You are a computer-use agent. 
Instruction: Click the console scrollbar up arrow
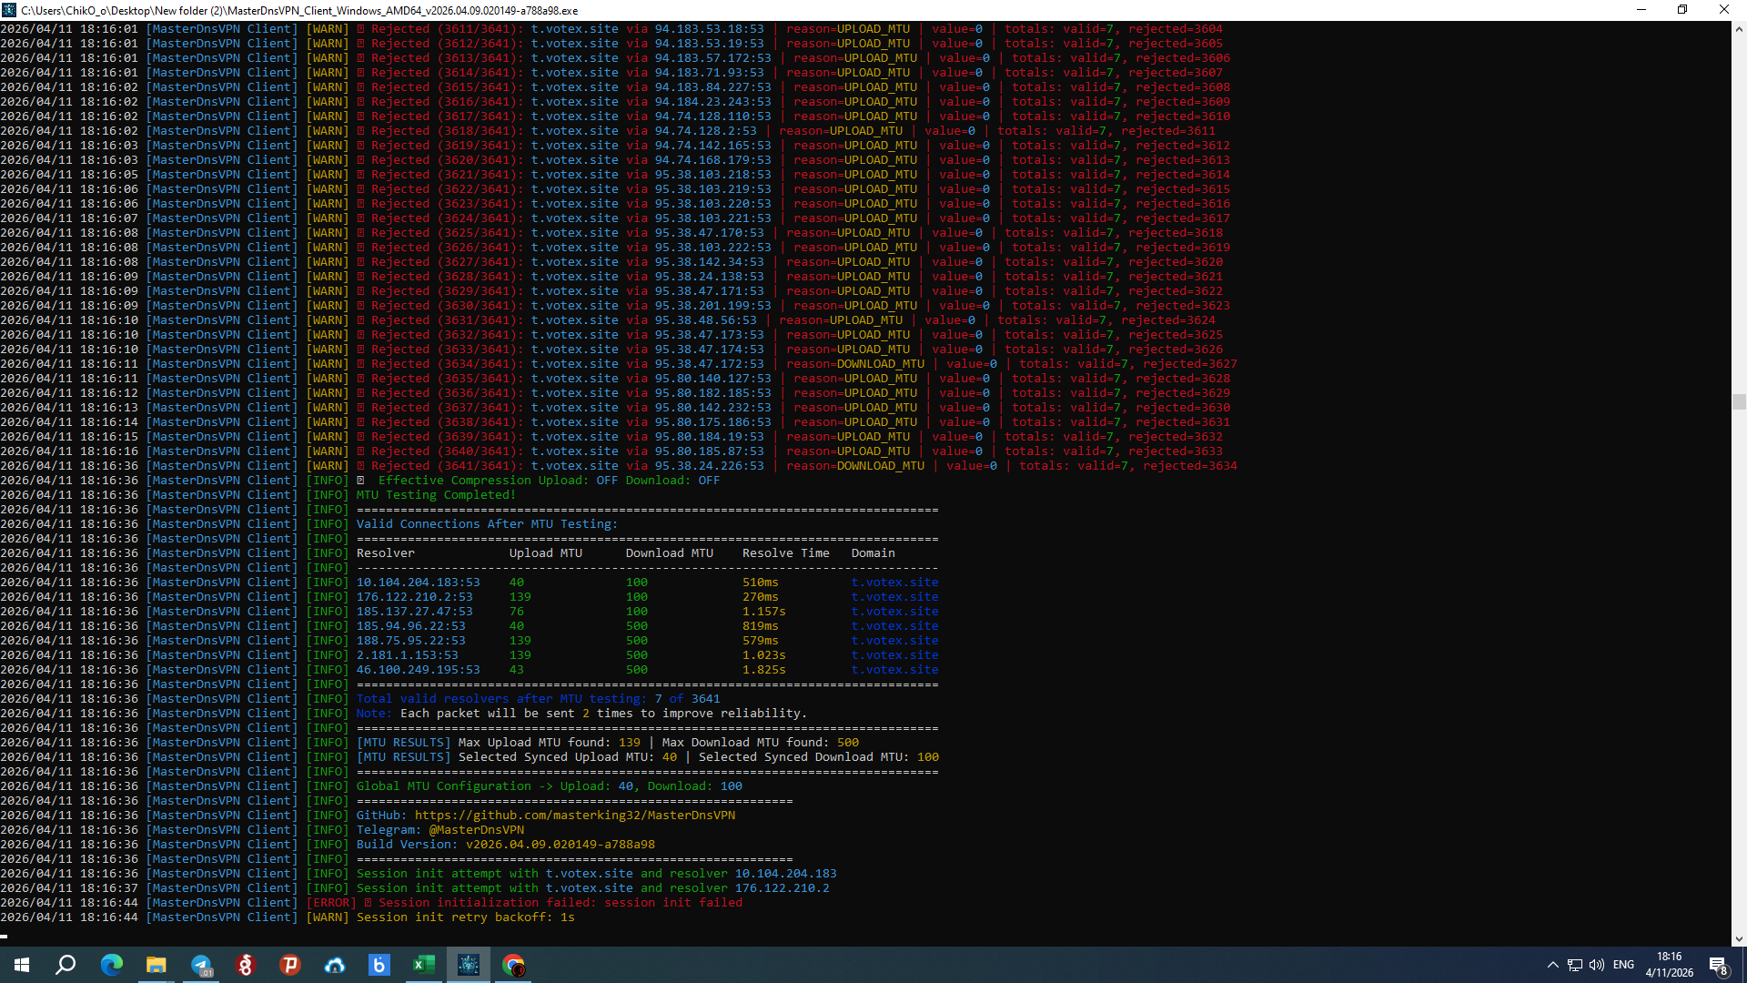click(x=1739, y=29)
